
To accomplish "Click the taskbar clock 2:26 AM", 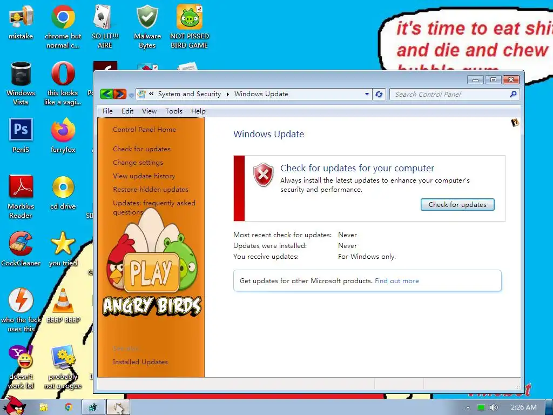I will click(x=524, y=407).
